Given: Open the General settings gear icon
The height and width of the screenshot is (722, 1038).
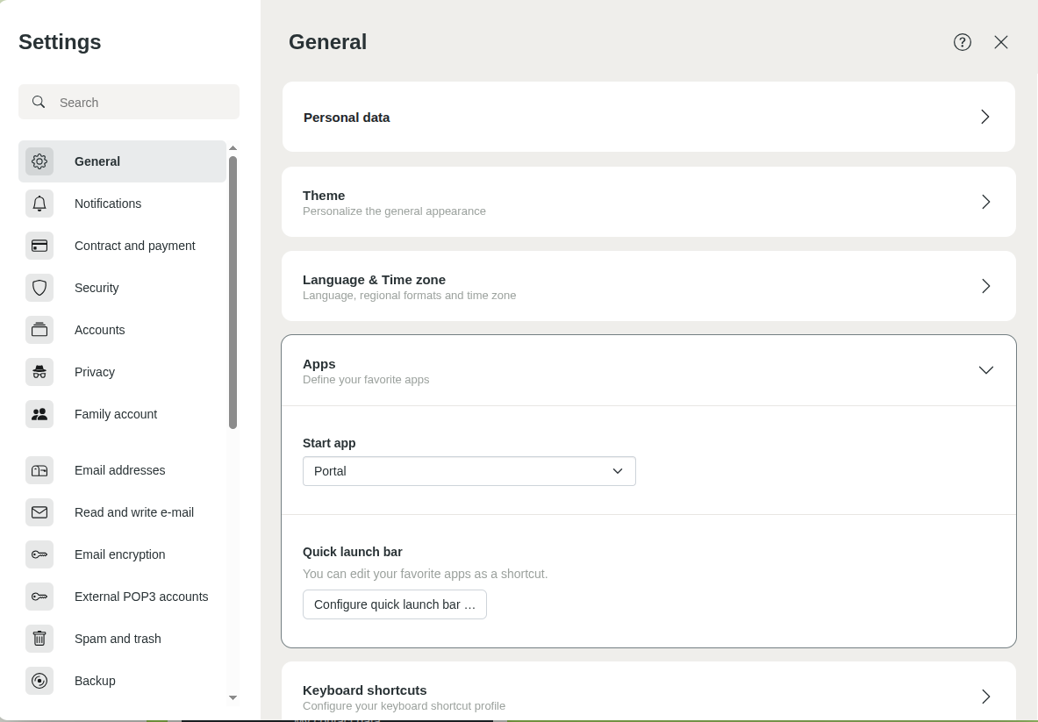Looking at the screenshot, I should 39,161.
